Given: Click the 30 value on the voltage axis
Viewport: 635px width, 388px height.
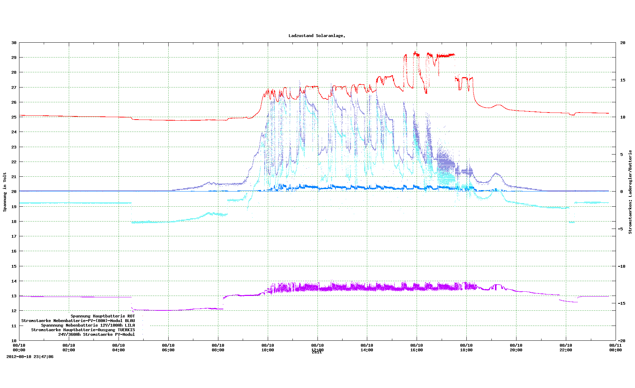Looking at the screenshot, I should tap(14, 43).
